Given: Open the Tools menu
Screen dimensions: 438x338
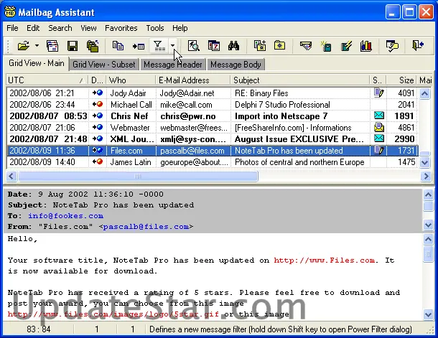Looking at the screenshot, I should (x=155, y=28).
